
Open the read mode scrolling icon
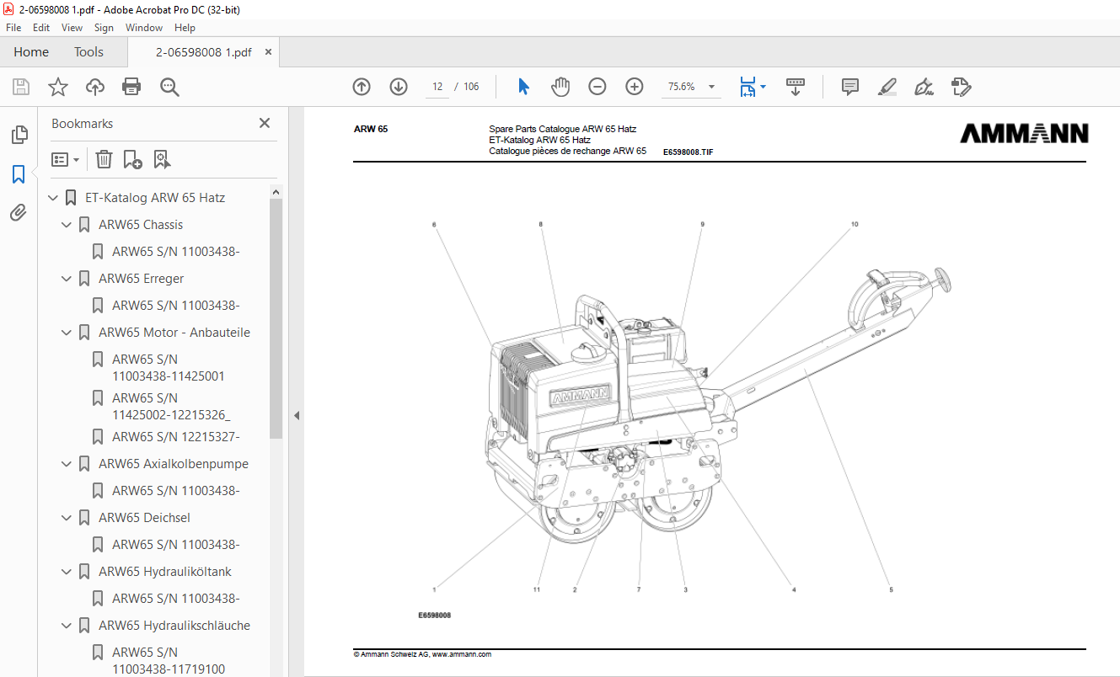[796, 87]
